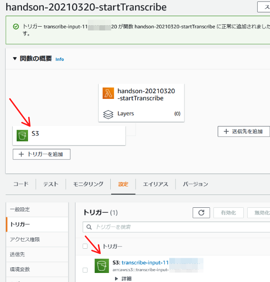Open アクセス権限 in the settings sidebar
Screen dimensions: 270x282
[x=37, y=239]
